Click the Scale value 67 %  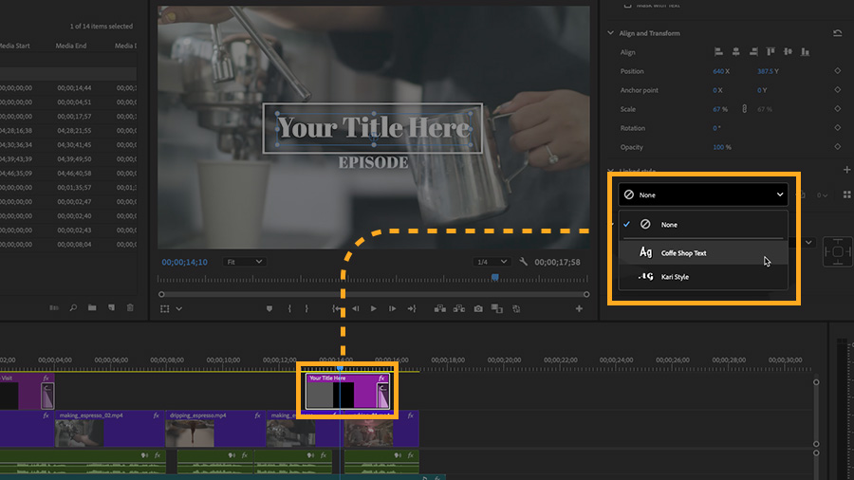tap(720, 109)
